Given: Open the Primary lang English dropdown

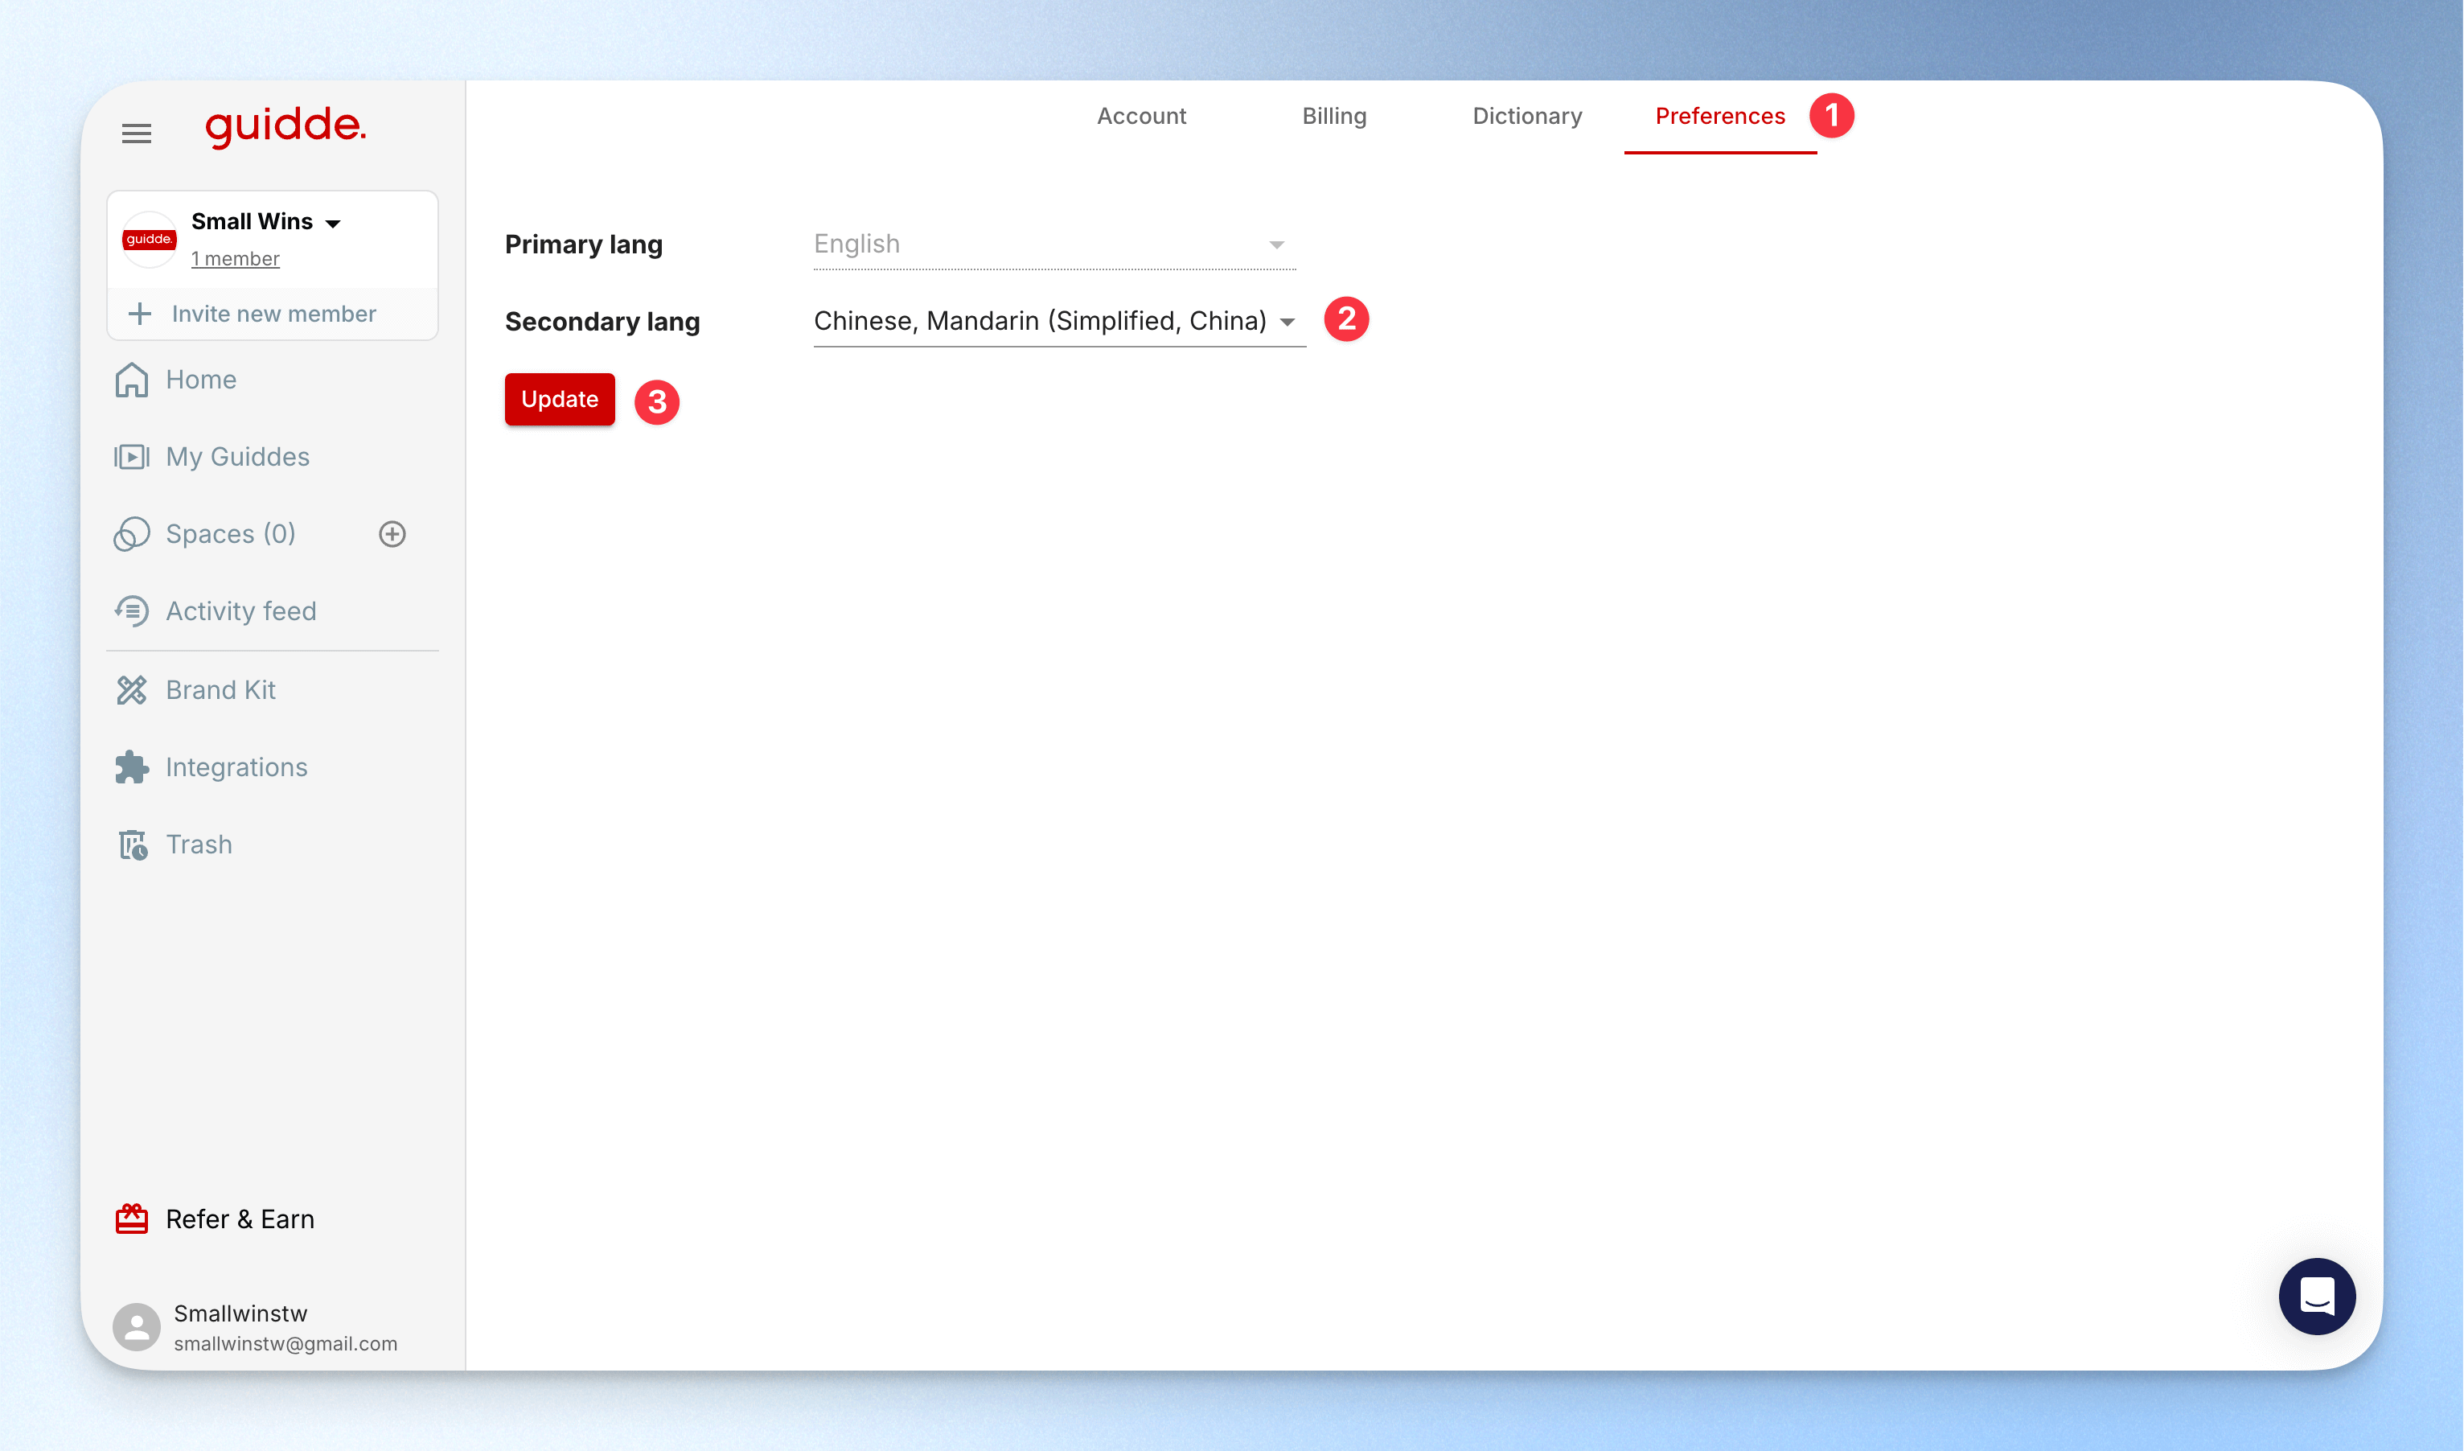Looking at the screenshot, I should click(1055, 245).
